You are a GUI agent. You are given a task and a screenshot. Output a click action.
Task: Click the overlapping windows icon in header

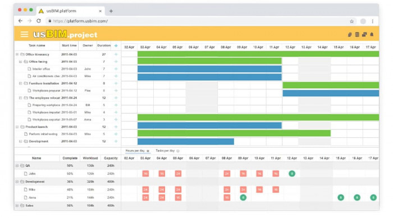(x=364, y=35)
